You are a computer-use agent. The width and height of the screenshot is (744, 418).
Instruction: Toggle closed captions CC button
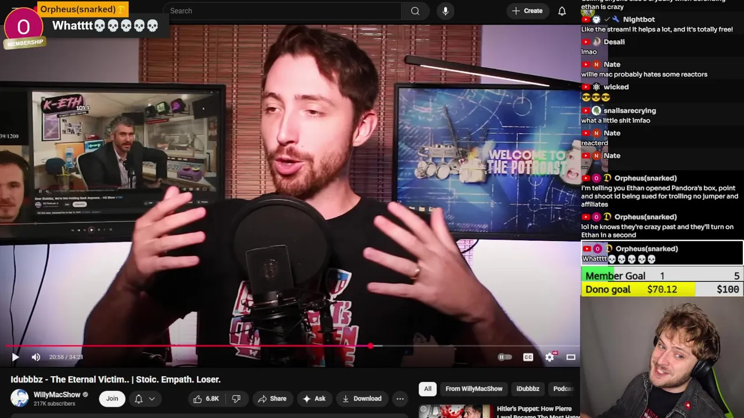tap(528, 357)
